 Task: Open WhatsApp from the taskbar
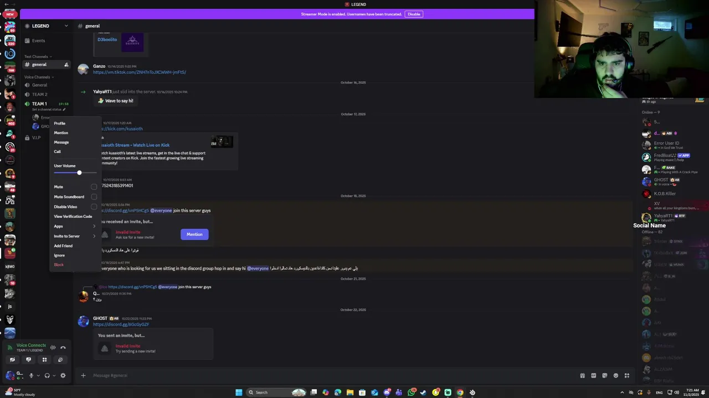tap(411, 392)
